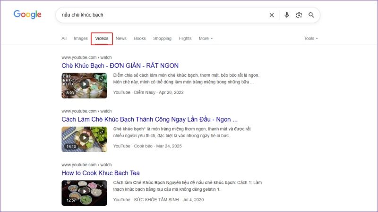Click the 'Apr 28, 2022' date text
Screen dimensions: 378x212
(171, 92)
